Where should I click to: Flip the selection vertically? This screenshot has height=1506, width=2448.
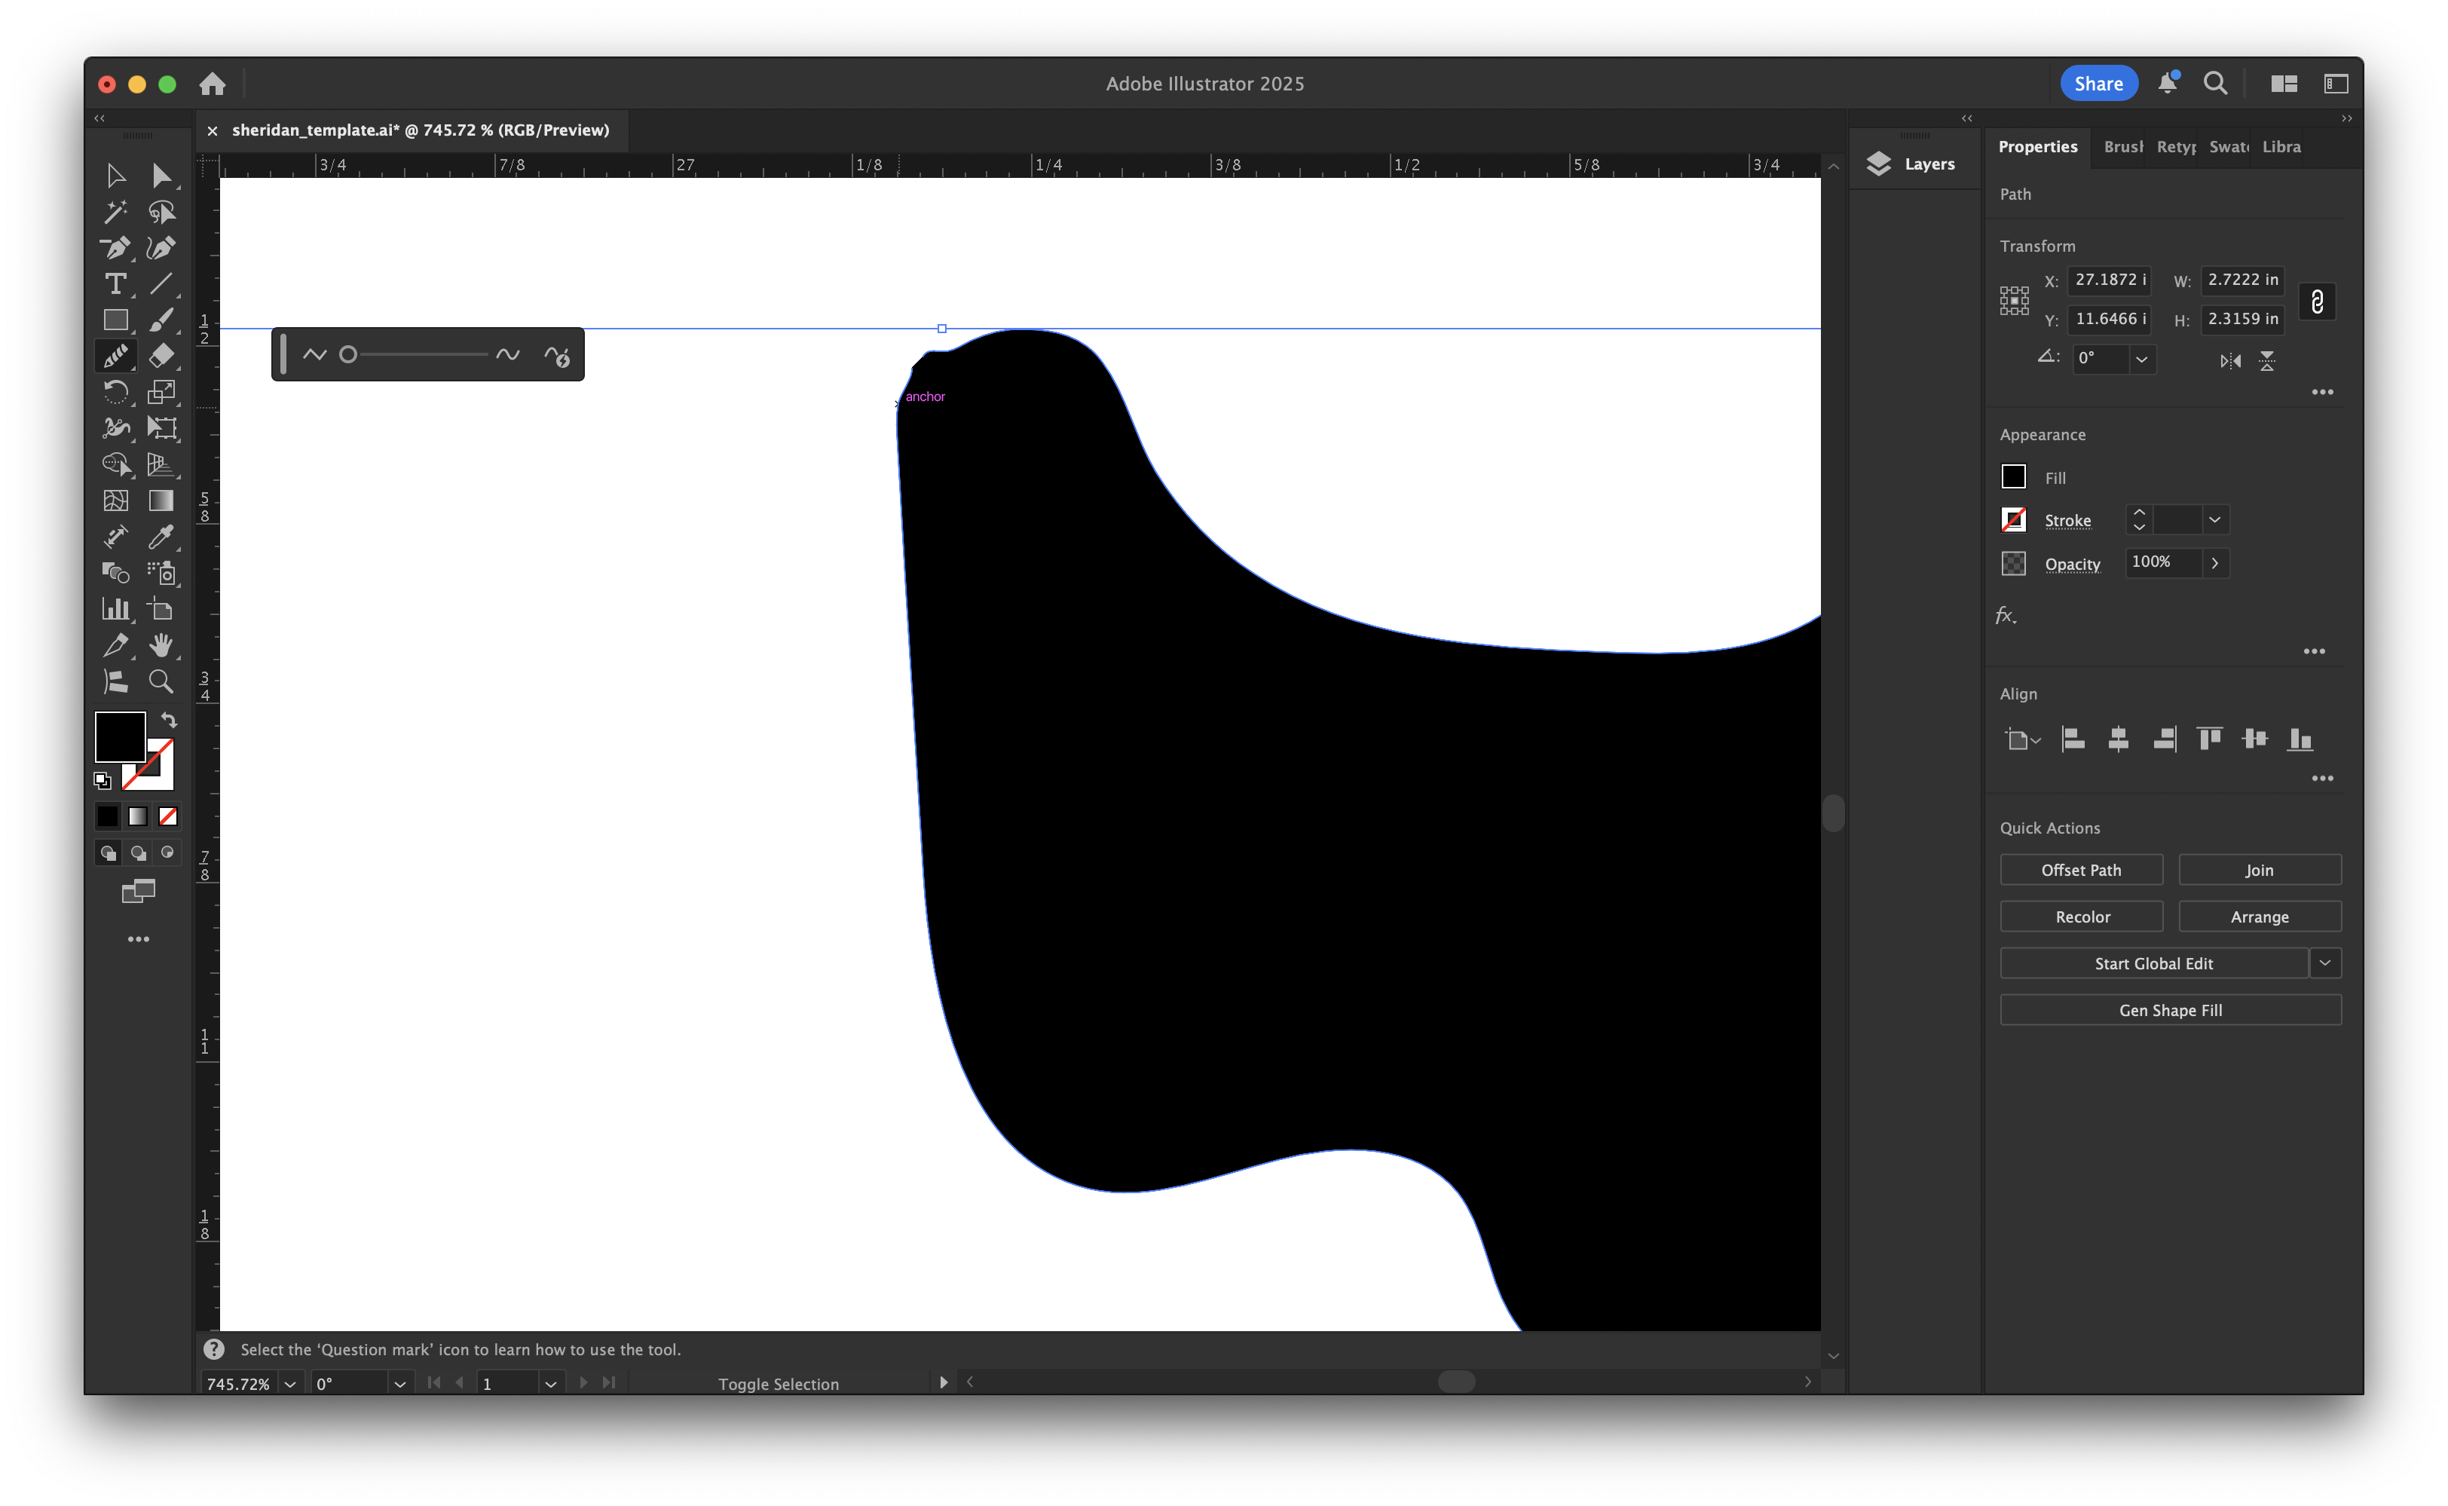pyautogui.click(x=2269, y=360)
